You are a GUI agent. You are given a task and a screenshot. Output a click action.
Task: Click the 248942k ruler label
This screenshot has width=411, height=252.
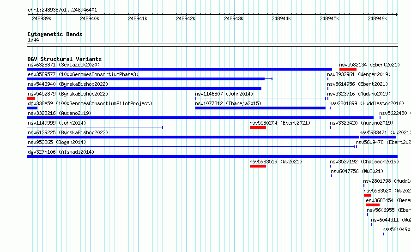pyautogui.click(x=186, y=18)
